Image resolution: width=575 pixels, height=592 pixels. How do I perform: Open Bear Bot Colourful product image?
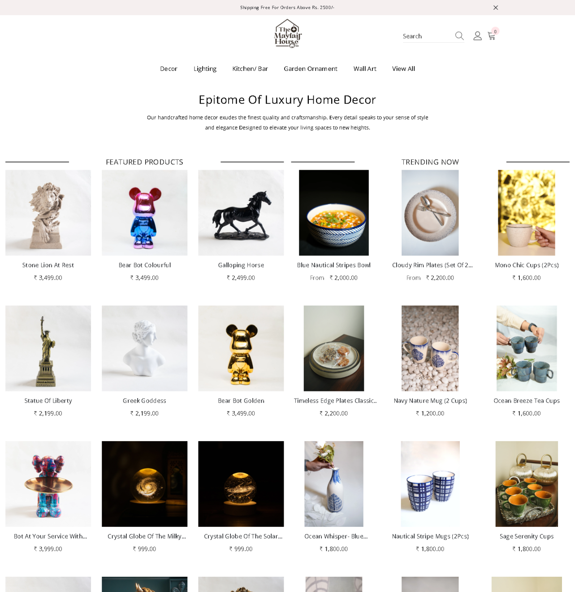coord(144,213)
